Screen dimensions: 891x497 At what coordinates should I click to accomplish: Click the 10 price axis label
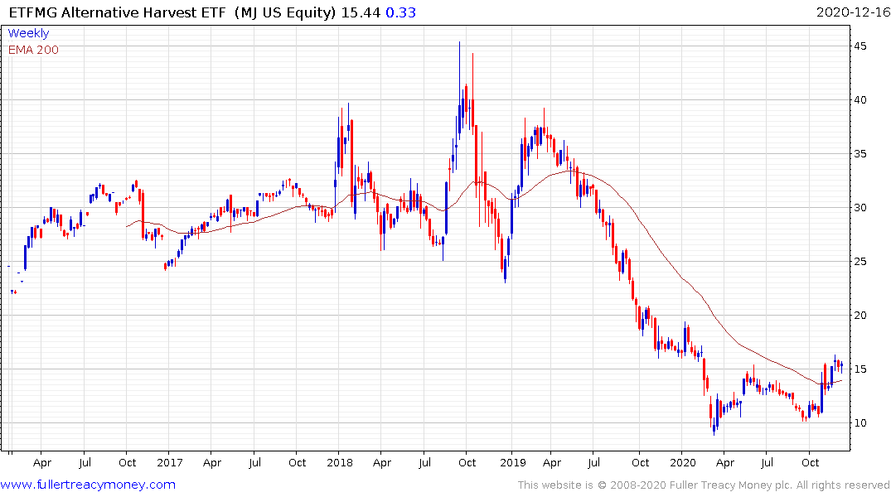tap(860, 423)
